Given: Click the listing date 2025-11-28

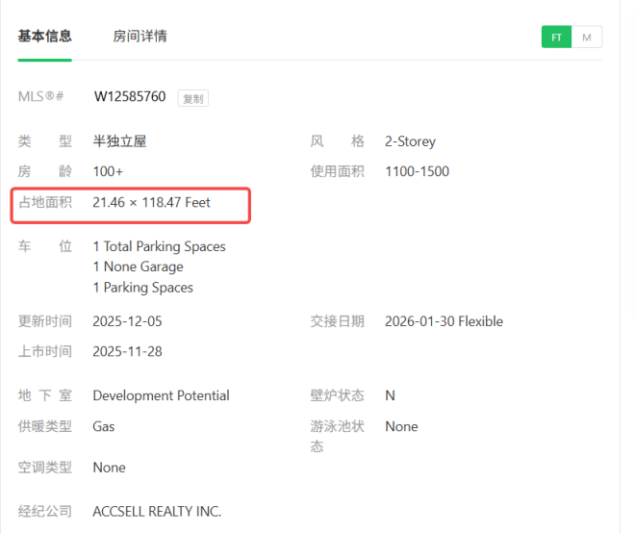Looking at the screenshot, I should (127, 351).
